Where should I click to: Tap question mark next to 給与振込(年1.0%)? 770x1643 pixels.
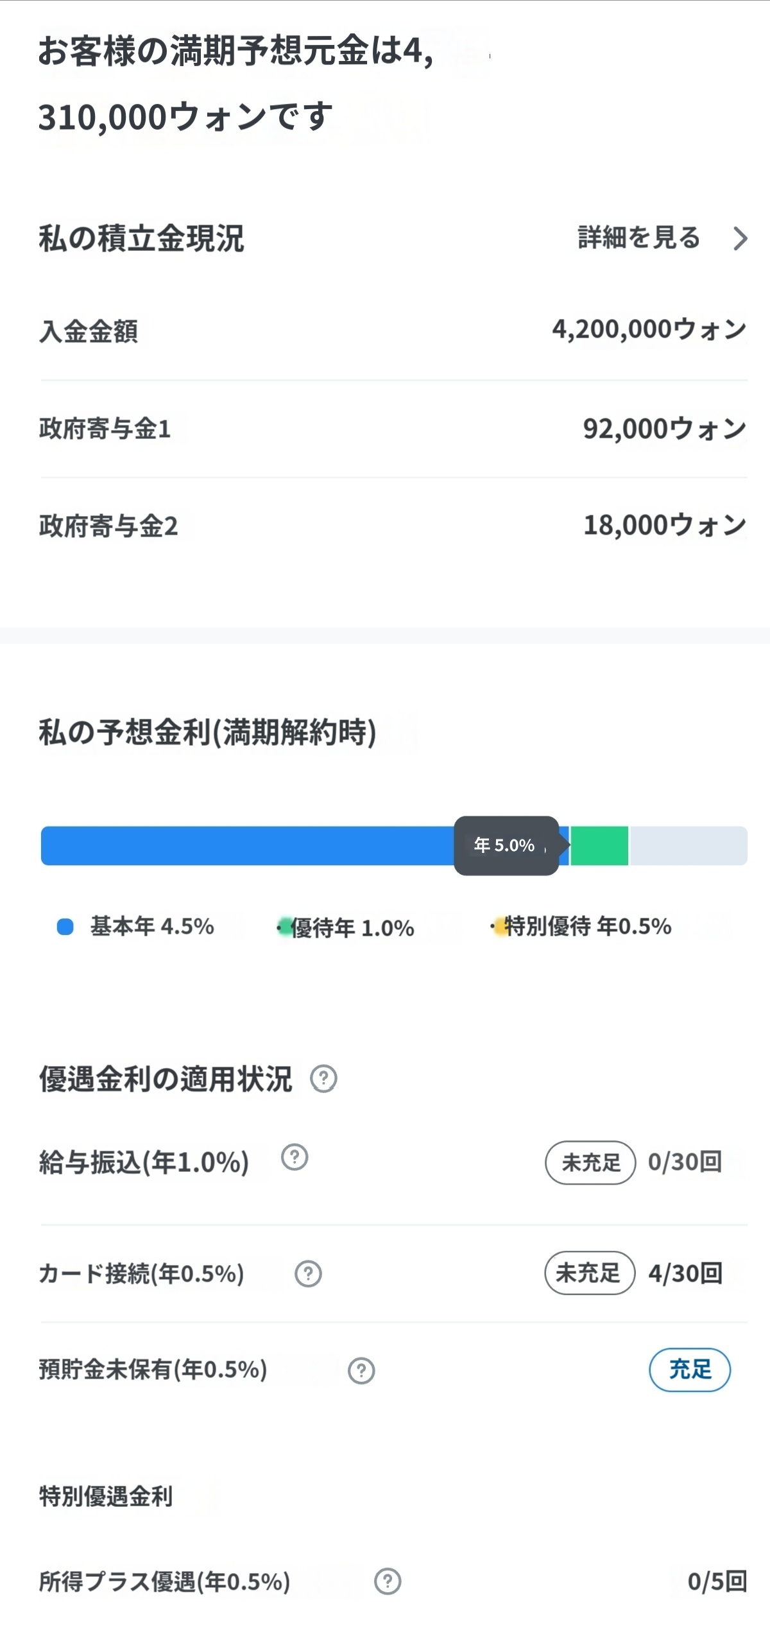(x=295, y=1157)
